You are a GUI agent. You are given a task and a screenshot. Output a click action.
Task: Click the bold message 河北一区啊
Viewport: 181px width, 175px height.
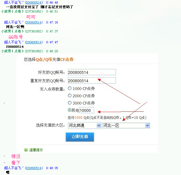coord(15,27)
